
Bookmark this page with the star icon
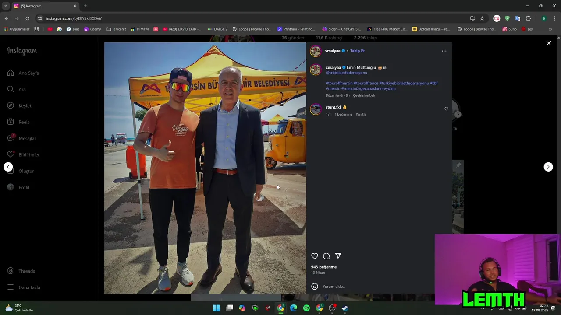482,18
